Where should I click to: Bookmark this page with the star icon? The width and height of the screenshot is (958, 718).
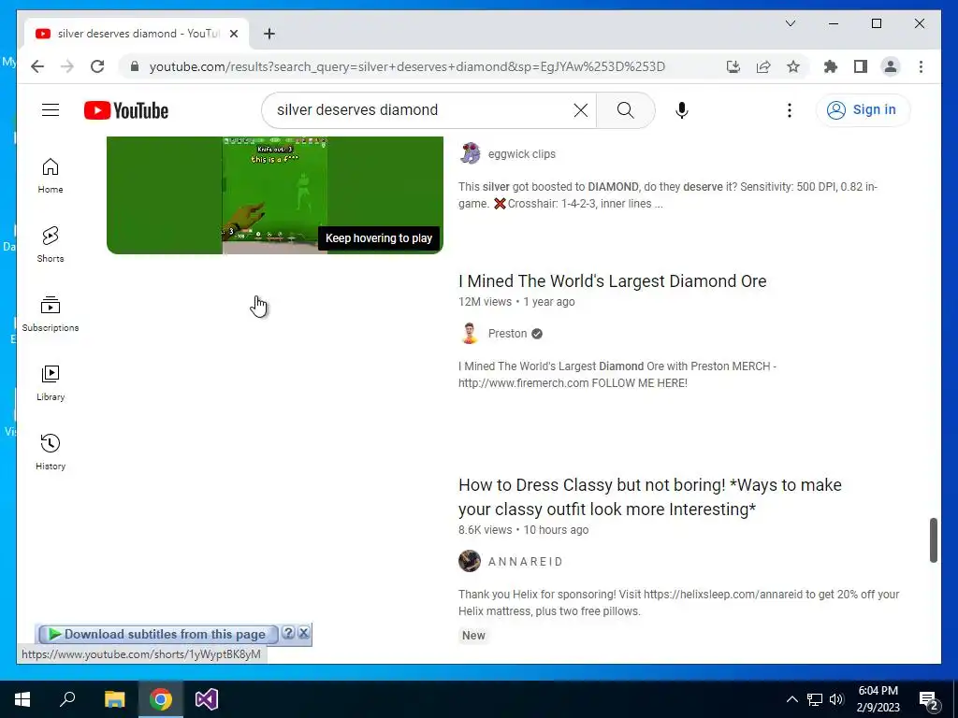[793, 66]
